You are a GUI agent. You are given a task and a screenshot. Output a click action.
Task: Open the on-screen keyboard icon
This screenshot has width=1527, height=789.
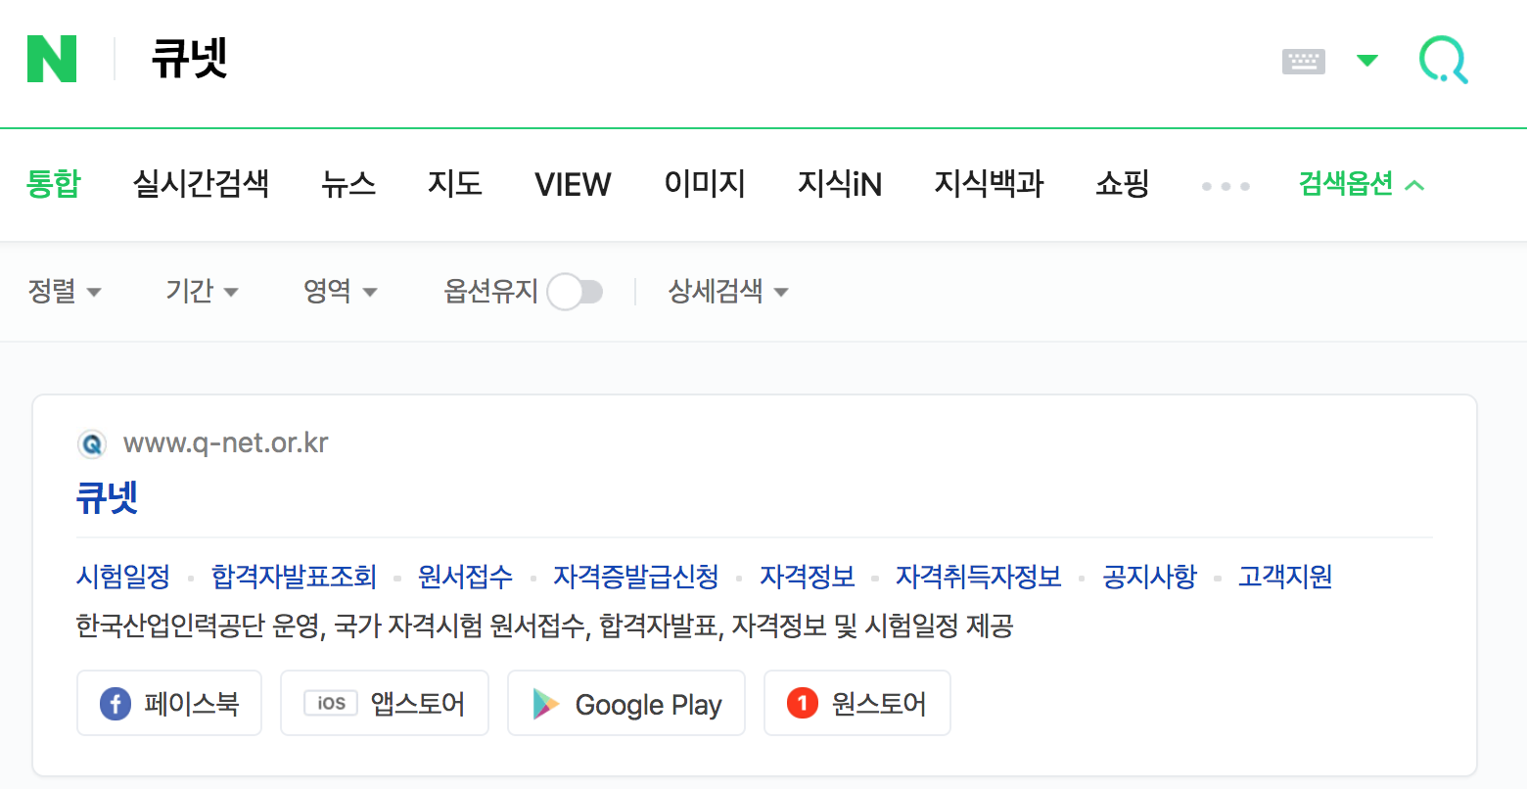click(1304, 62)
